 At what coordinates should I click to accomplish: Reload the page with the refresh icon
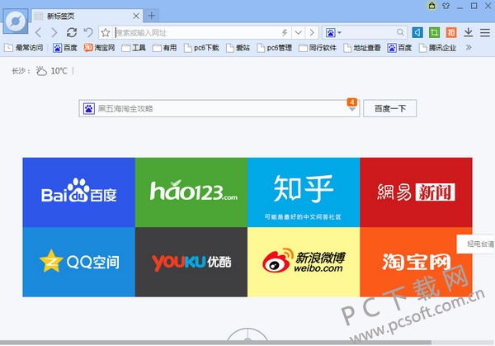click(x=72, y=32)
